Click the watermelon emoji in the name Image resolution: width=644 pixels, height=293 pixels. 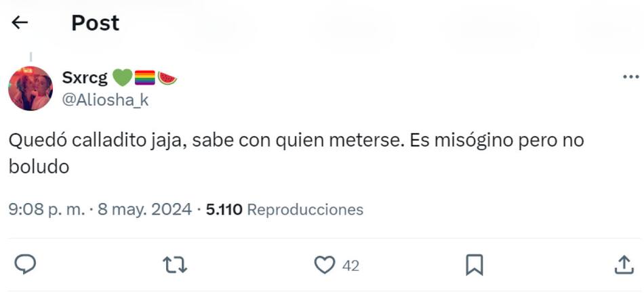click(x=167, y=78)
